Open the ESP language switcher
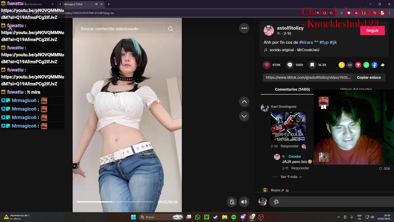394x222 pixels. 360,217
